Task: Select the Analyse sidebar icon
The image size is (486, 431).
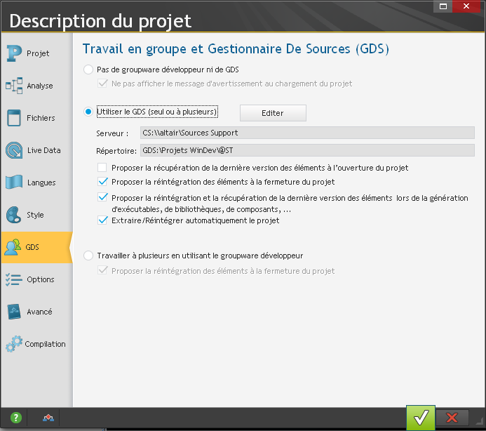Action: click(x=15, y=86)
